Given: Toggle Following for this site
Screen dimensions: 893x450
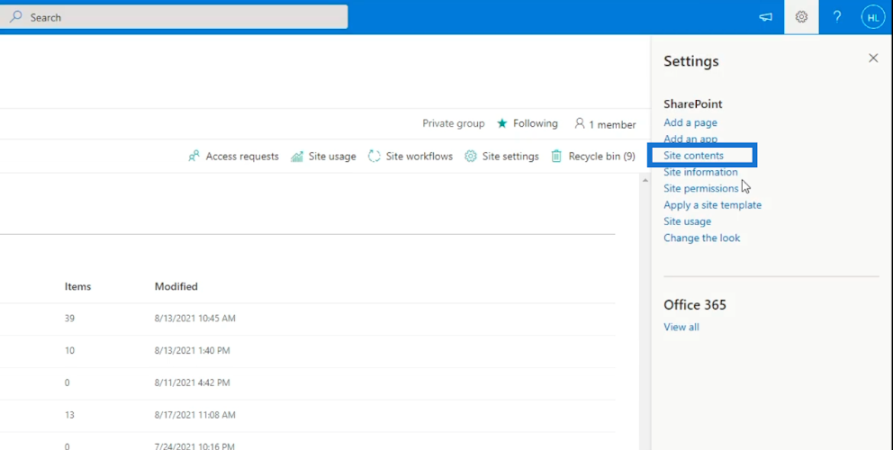Looking at the screenshot, I should [528, 123].
